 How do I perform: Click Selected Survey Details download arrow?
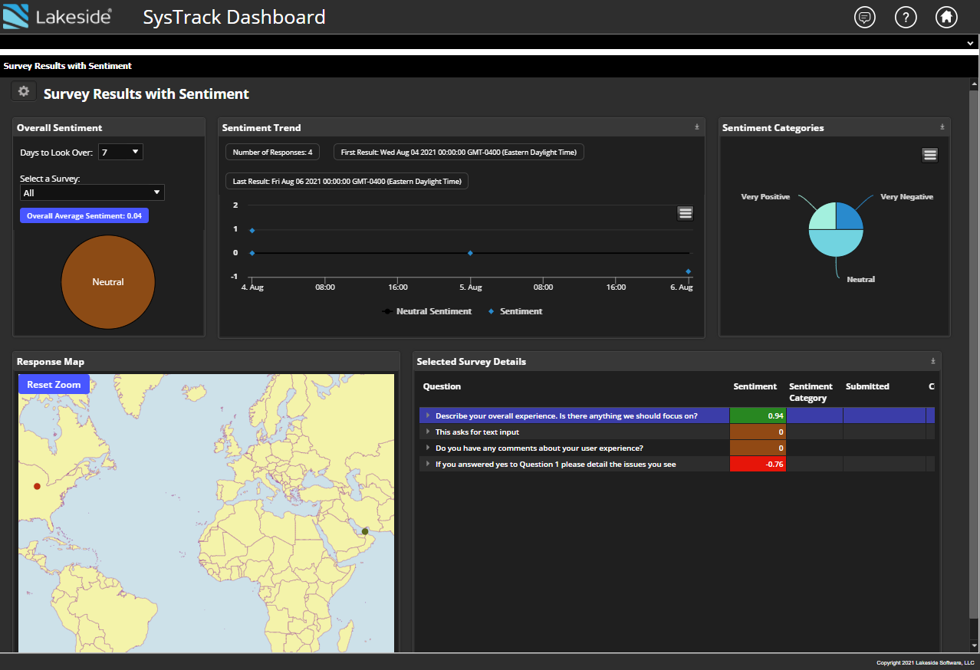tap(933, 361)
